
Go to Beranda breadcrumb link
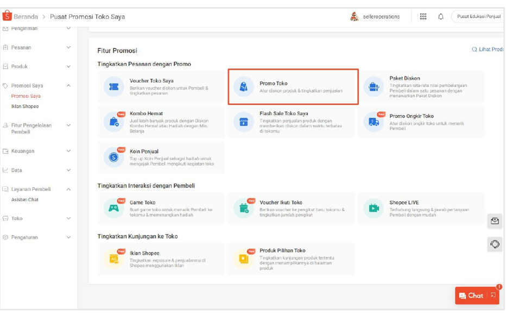(26, 16)
